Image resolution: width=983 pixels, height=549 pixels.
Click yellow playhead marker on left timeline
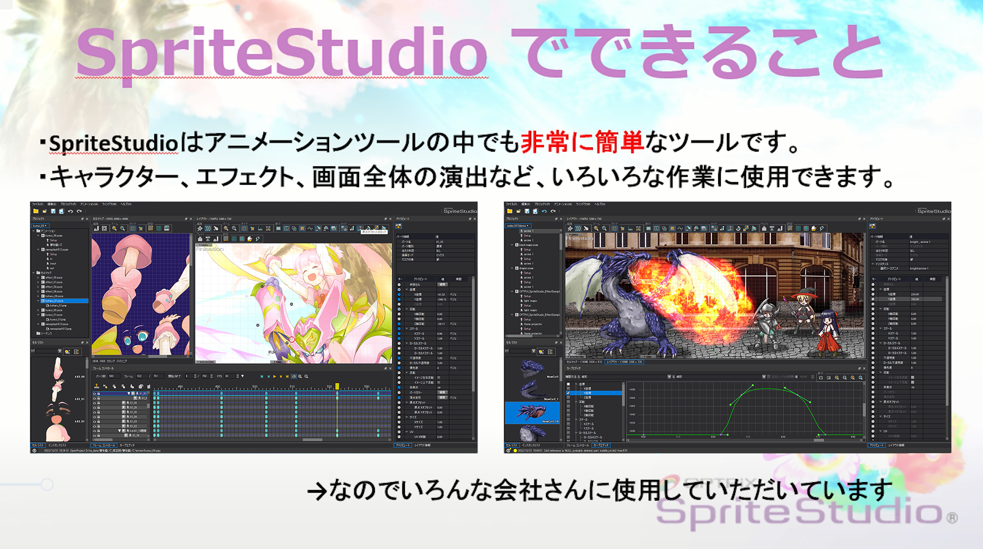[x=337, y=386]
